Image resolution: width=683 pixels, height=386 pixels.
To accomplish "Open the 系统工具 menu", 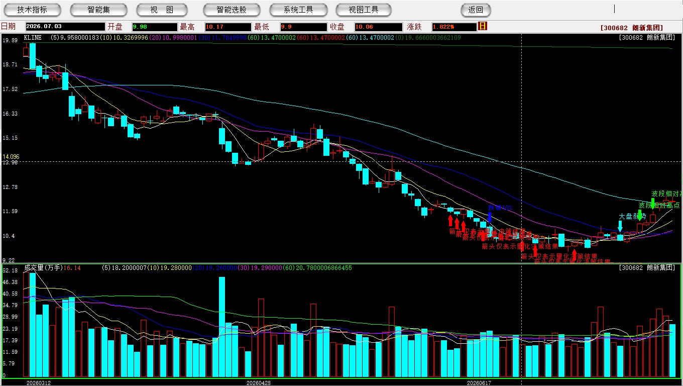I will tap(298, 10).
